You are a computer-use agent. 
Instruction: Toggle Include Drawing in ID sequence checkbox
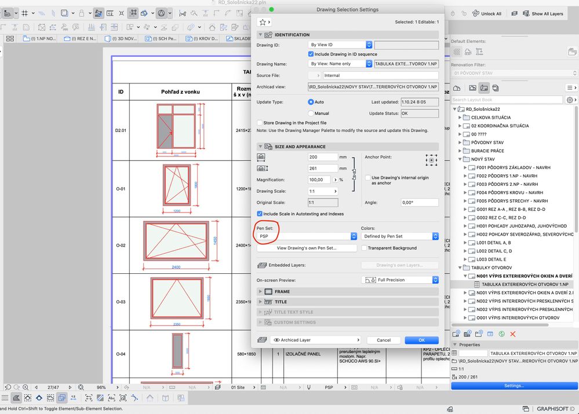(311, 54)
